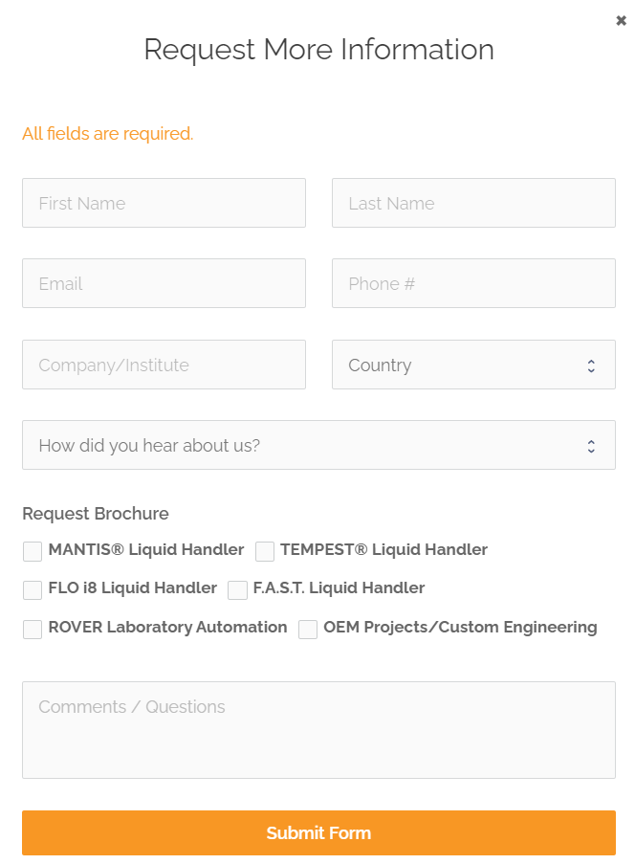Viewport: 635px width, 864px height.
Task: Enable the FLO i8 Liquid Handler checkbox
Action: point(33,589)
